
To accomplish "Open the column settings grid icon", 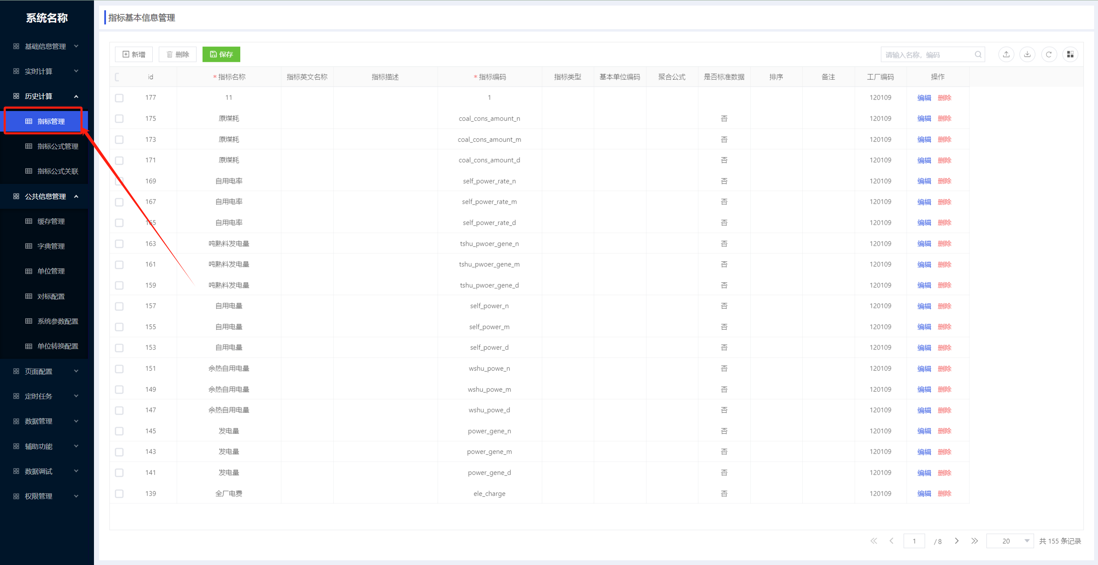I will click(x=1070, y=54).
